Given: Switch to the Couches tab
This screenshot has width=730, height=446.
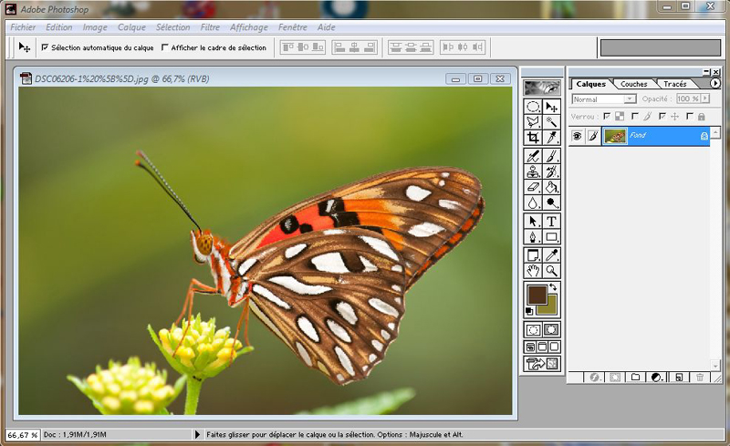Looking at the screenshot, I should (x=633, y=84).
